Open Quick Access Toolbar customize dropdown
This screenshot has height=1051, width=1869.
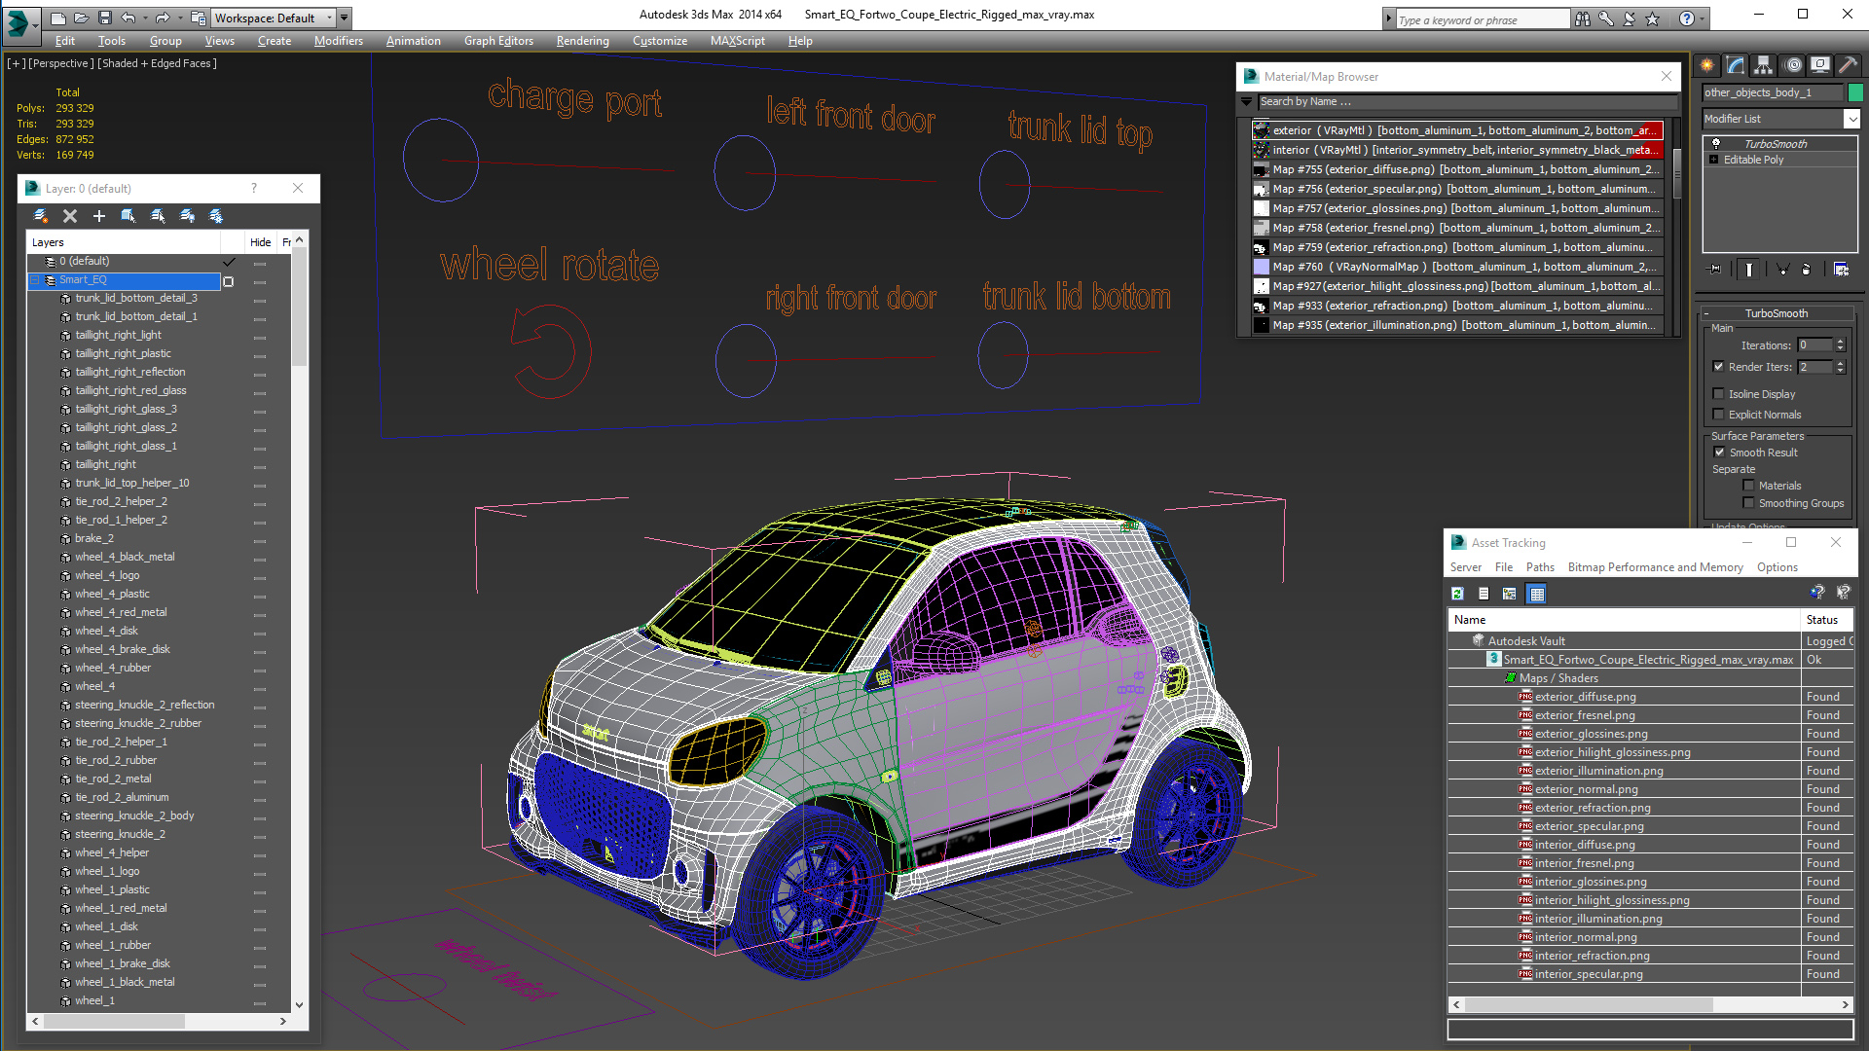click(x=345, y=18)
